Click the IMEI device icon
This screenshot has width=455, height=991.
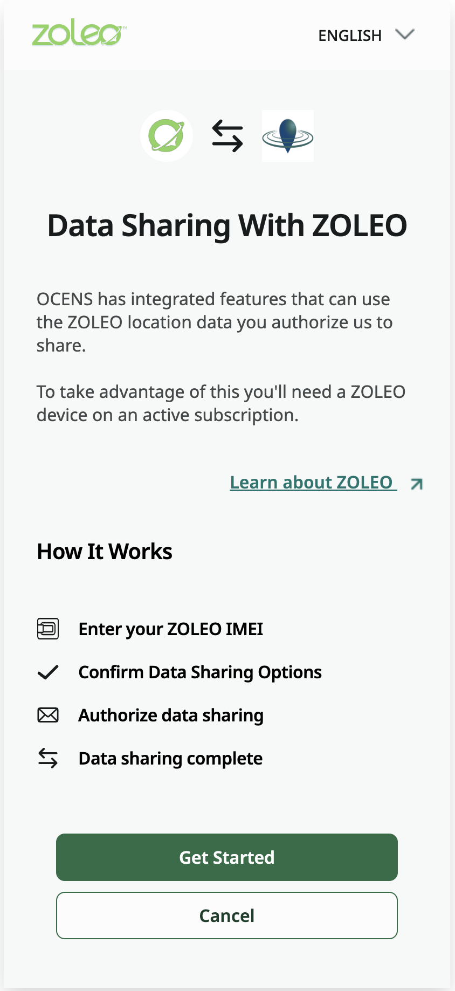[x=48, y=629]
